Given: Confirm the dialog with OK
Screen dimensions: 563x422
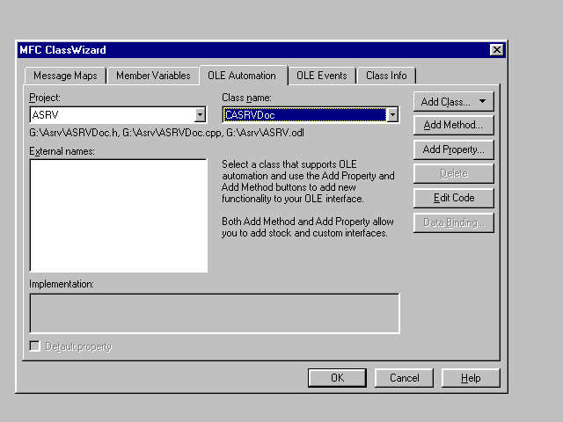Looking at the screenshot, I should (336, 378).
